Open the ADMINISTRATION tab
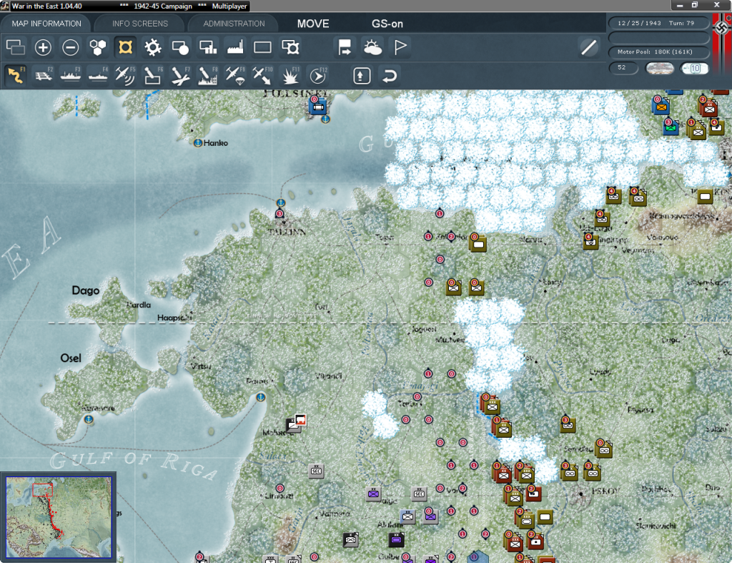 click(x=234, y=24)
